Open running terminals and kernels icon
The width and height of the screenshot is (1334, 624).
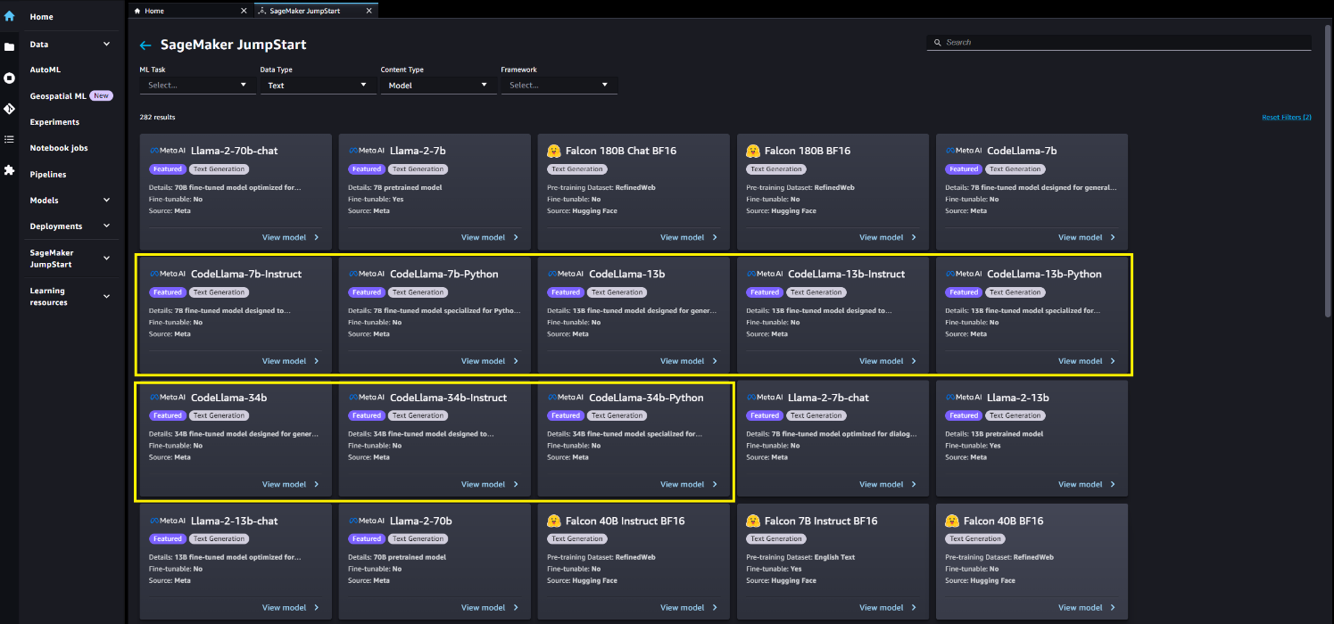click(x=9, y=78)
